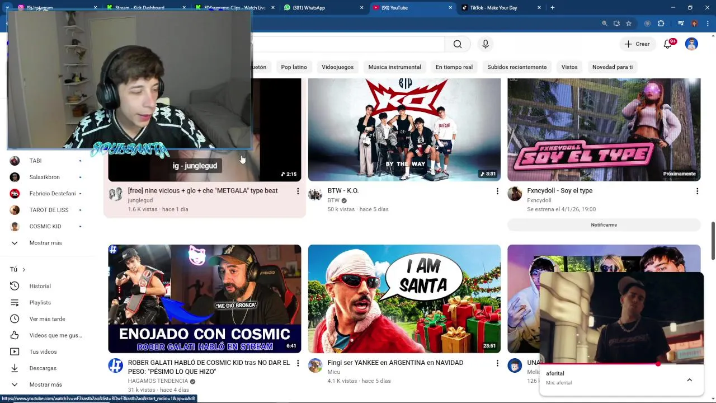Play the I AM SANTA thumbnail
The height and width of the screenshot is (403, 716).
(404, 299)
